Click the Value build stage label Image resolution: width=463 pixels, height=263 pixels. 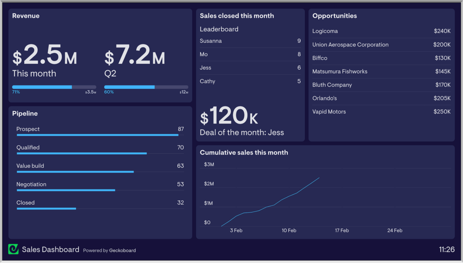point(30,166)
